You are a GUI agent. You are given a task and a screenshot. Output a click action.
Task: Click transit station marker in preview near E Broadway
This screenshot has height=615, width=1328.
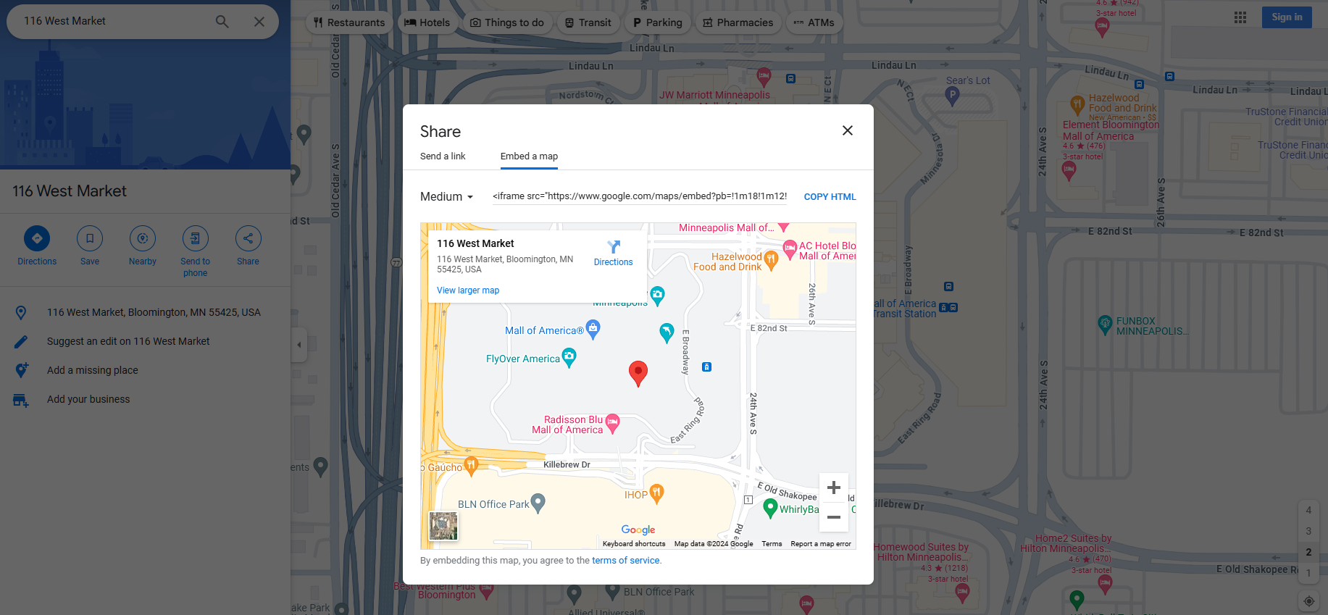(x=706, y=367)
